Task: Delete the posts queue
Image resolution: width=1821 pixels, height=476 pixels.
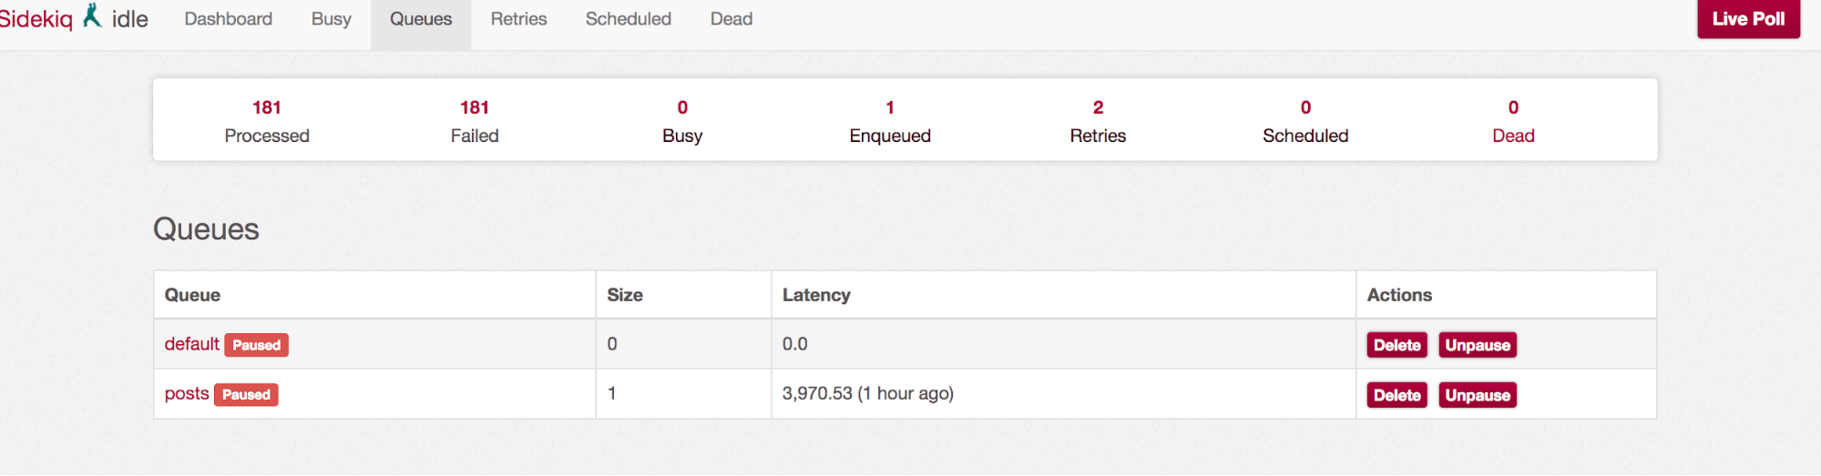Action: point(1396,395)
